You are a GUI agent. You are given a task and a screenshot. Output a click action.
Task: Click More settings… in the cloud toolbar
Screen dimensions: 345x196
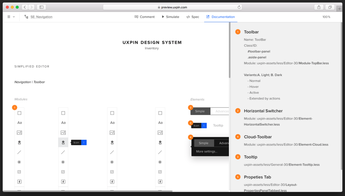207,151
